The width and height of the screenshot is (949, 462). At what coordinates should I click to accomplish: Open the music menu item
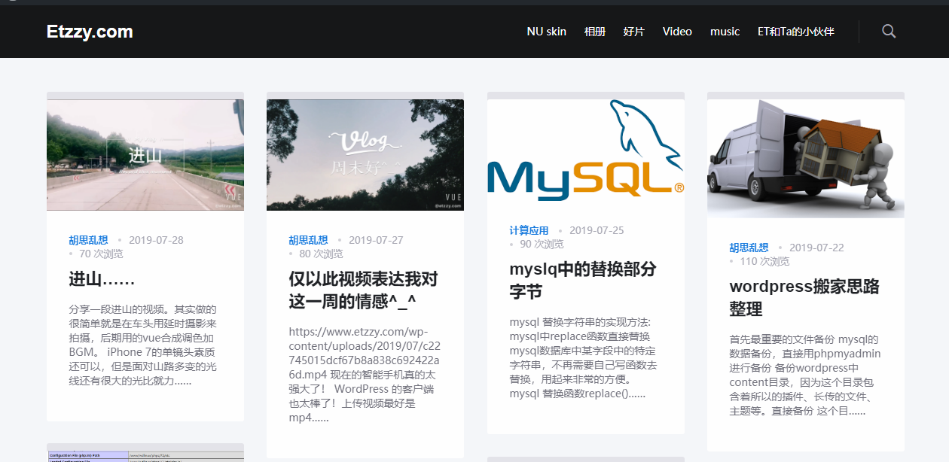point(725,32)
